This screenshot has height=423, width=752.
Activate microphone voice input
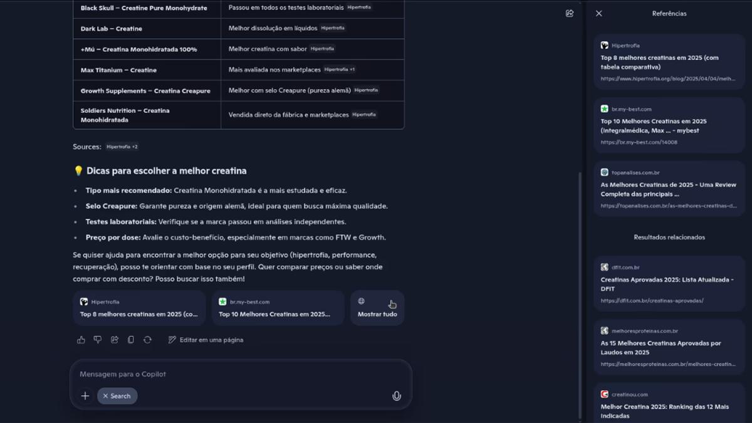click(396, 396)
